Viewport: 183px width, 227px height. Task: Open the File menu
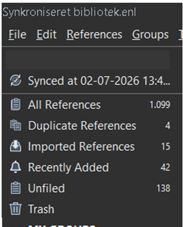(17, 35)
